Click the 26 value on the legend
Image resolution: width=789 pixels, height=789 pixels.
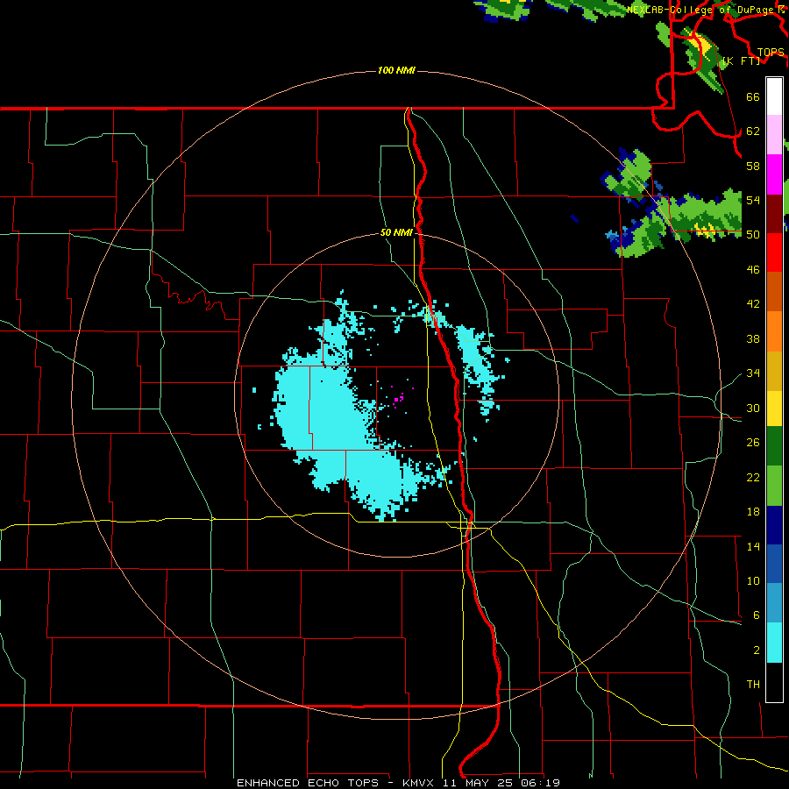(753, 443)
